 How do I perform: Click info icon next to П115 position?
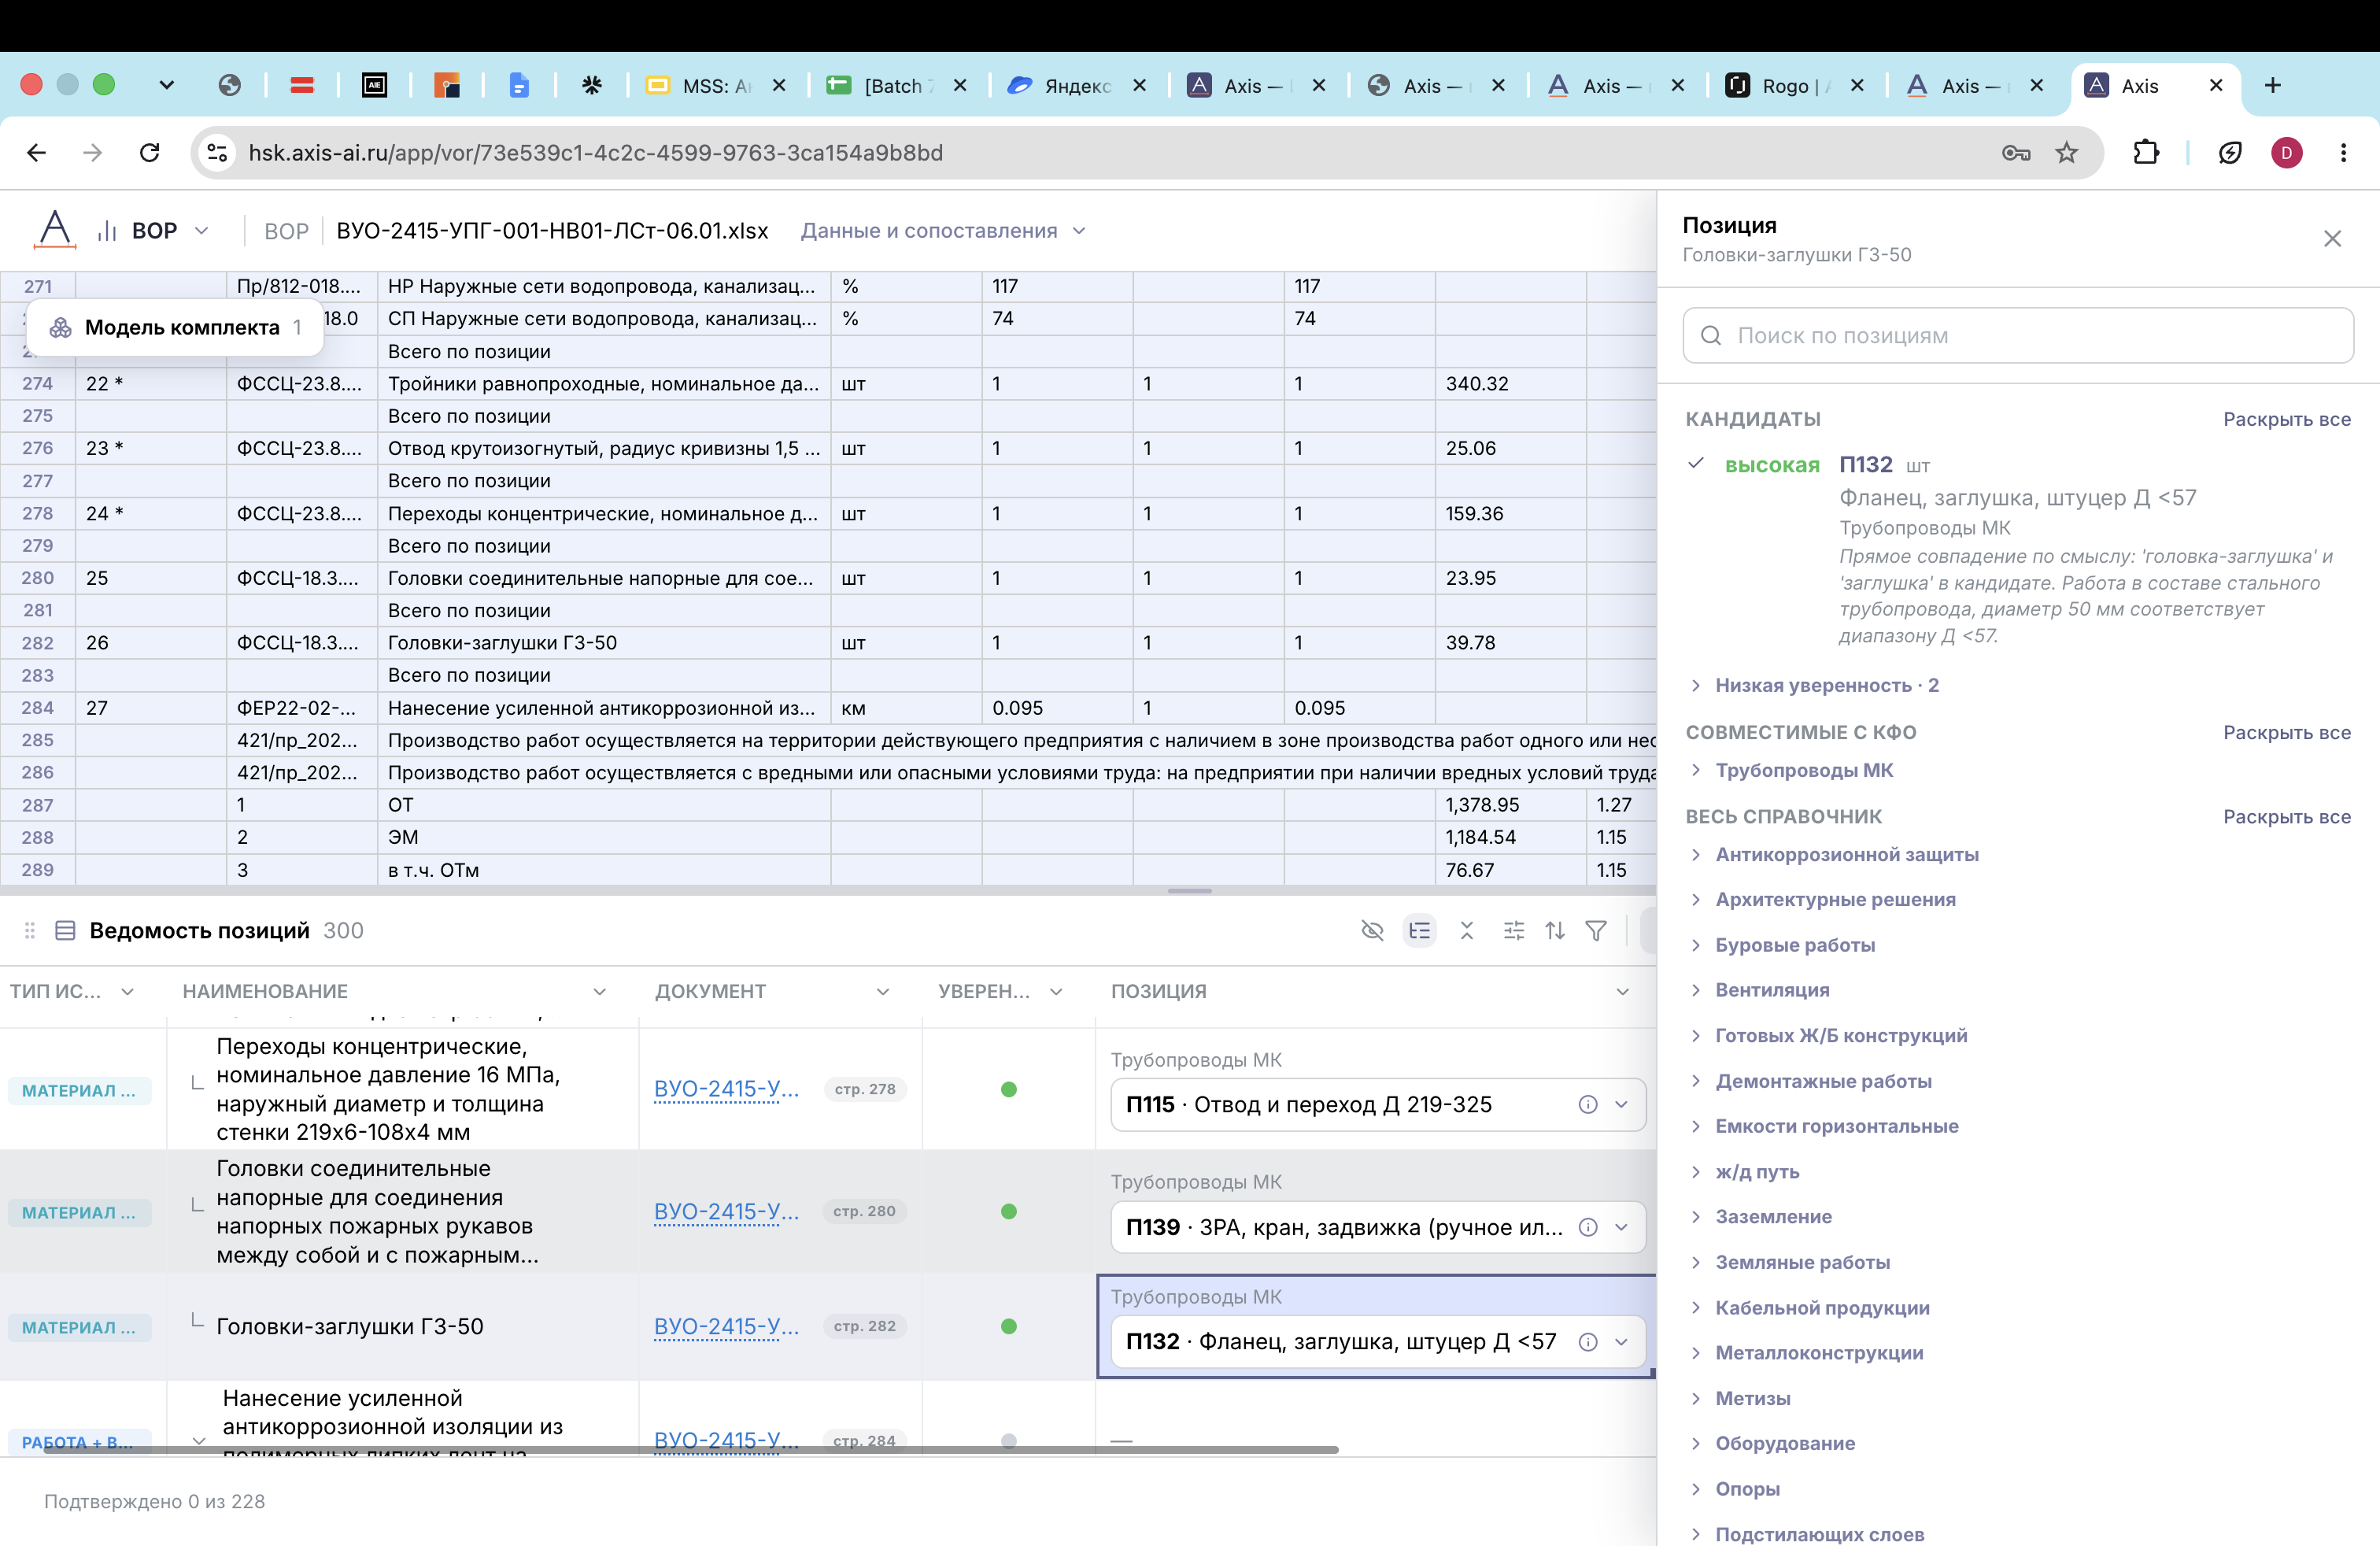coord(1588,1105)
